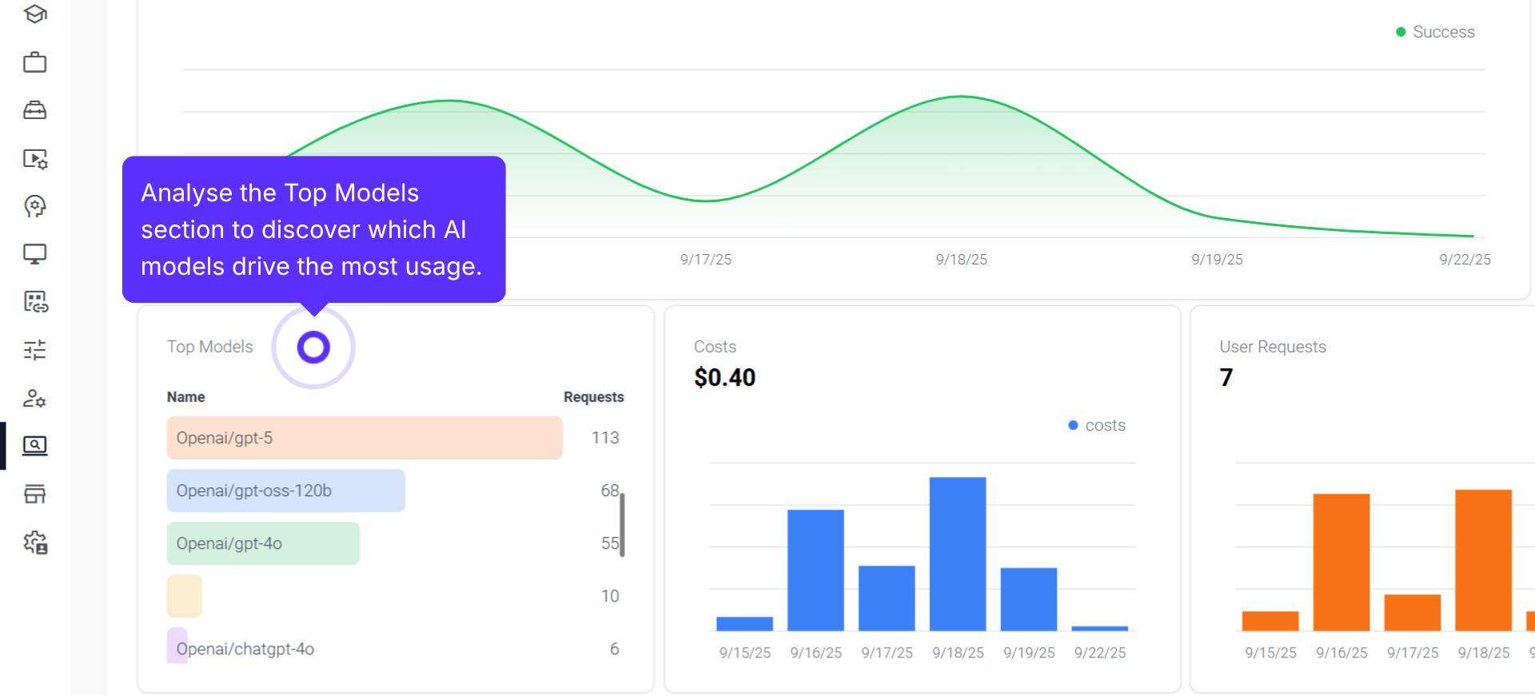Viewport: 1535px width, 695px height.
Task: Select the toolbox icon in sidebar
Action: (34, 110)
